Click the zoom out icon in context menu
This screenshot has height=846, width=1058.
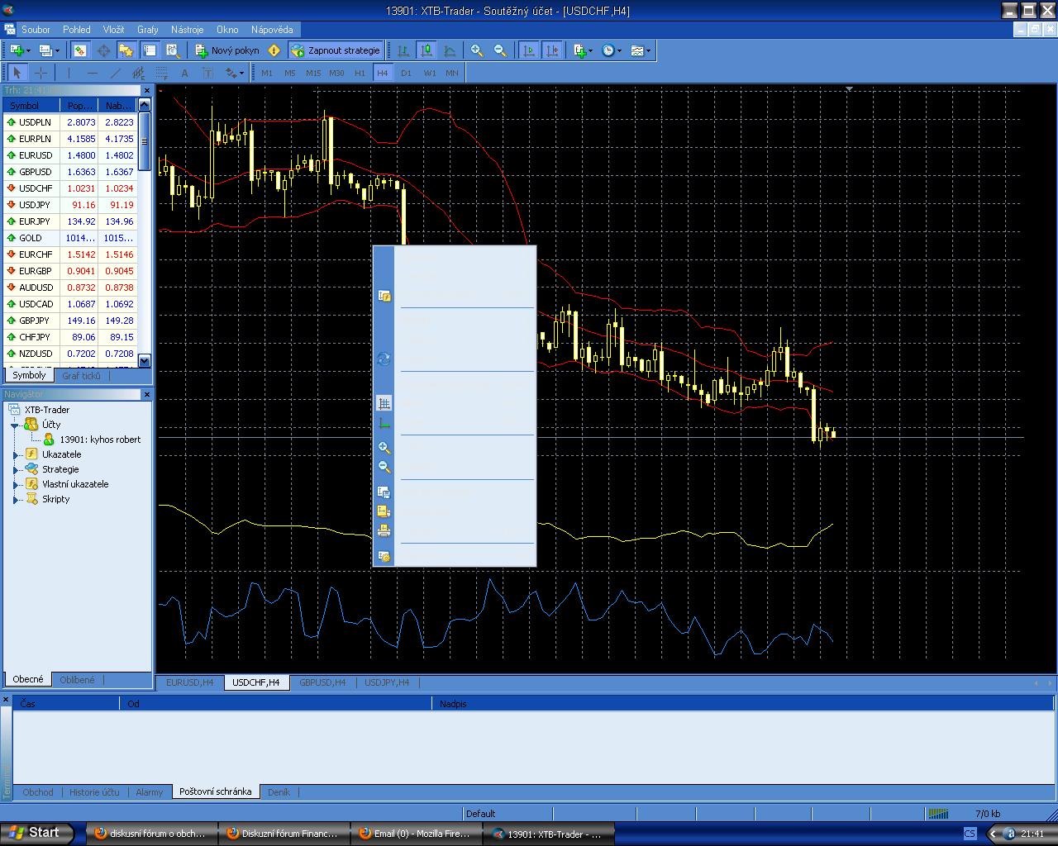384,468
